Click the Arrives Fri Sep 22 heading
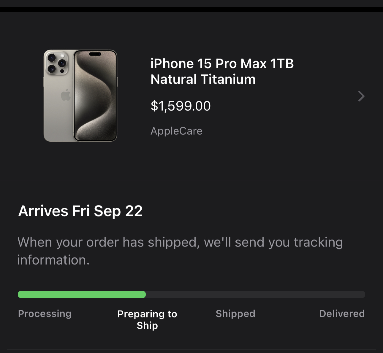The height and width of the screenshot is (353, 383). click(x=80, y=211)
